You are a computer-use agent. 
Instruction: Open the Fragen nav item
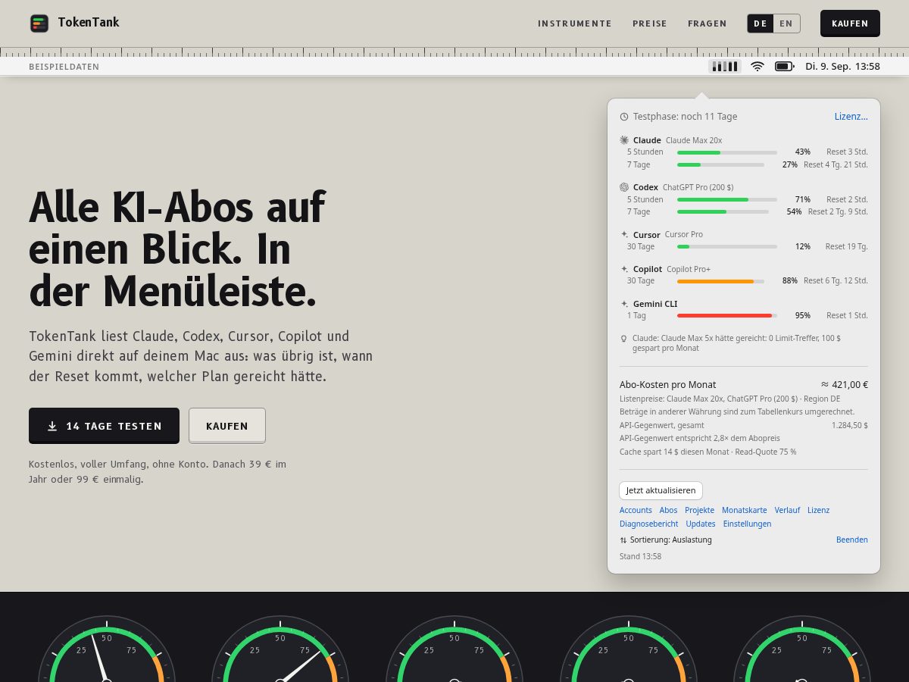tap(708, 23)
